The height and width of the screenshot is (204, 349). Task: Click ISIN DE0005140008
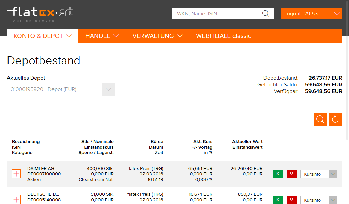44,200
